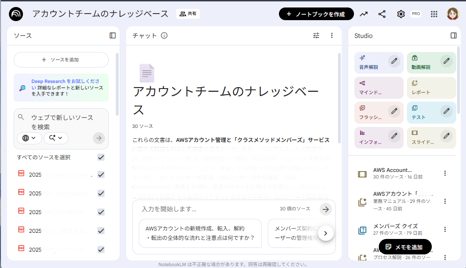
Task: Open the Google apps grid icon
Action: point(434,14)
